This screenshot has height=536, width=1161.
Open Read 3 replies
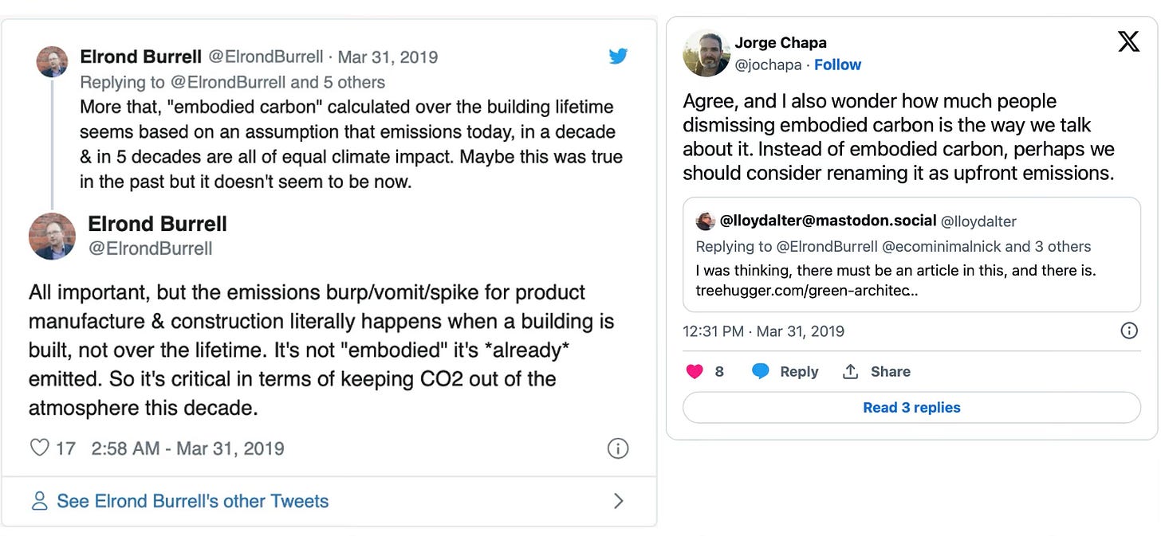click(911, 407)
